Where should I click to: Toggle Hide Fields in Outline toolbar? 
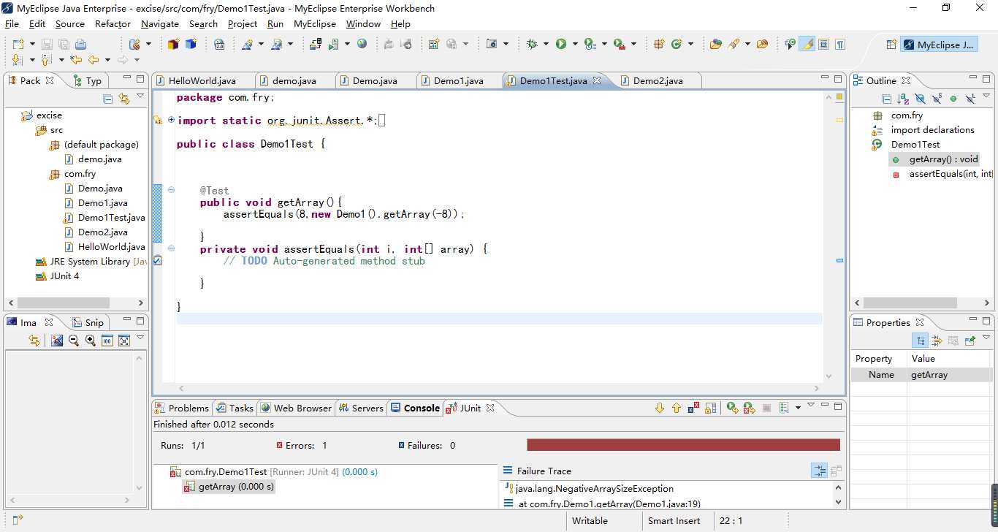click(920, 99)
